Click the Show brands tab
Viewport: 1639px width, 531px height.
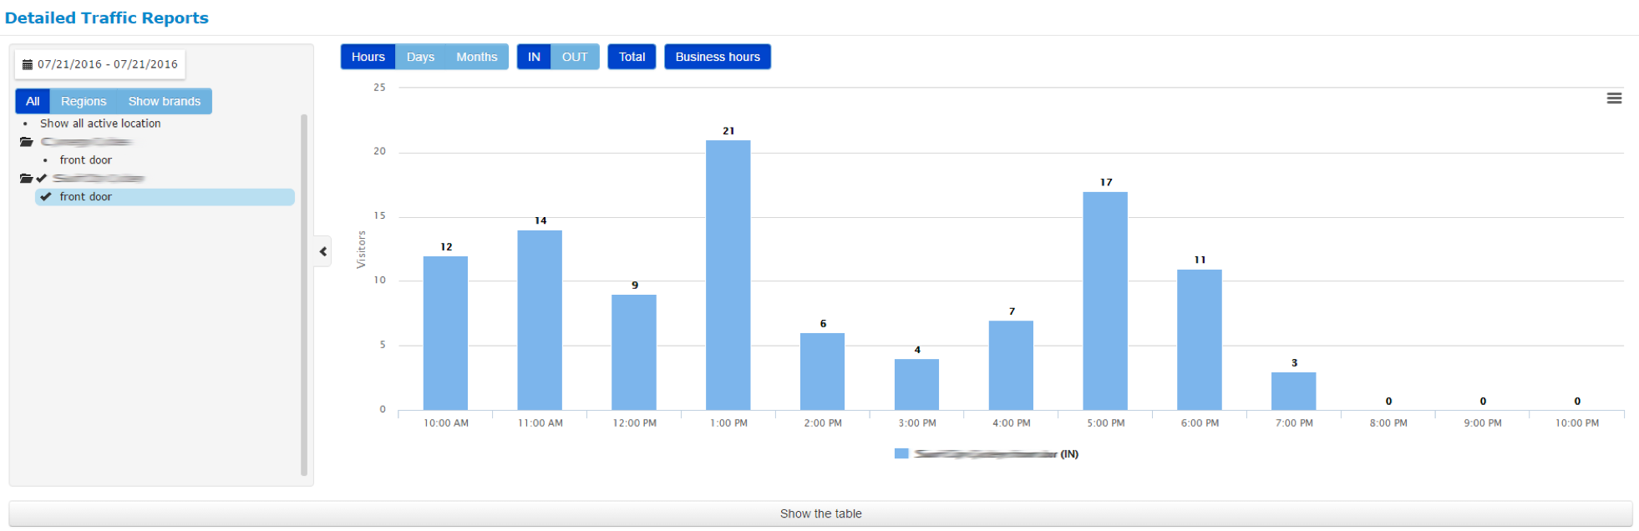pos(164,101)
